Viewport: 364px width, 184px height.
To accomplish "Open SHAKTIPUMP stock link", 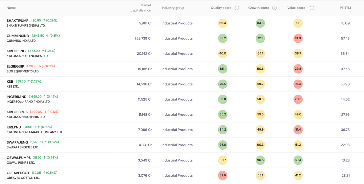I will (x=17, y=20).
